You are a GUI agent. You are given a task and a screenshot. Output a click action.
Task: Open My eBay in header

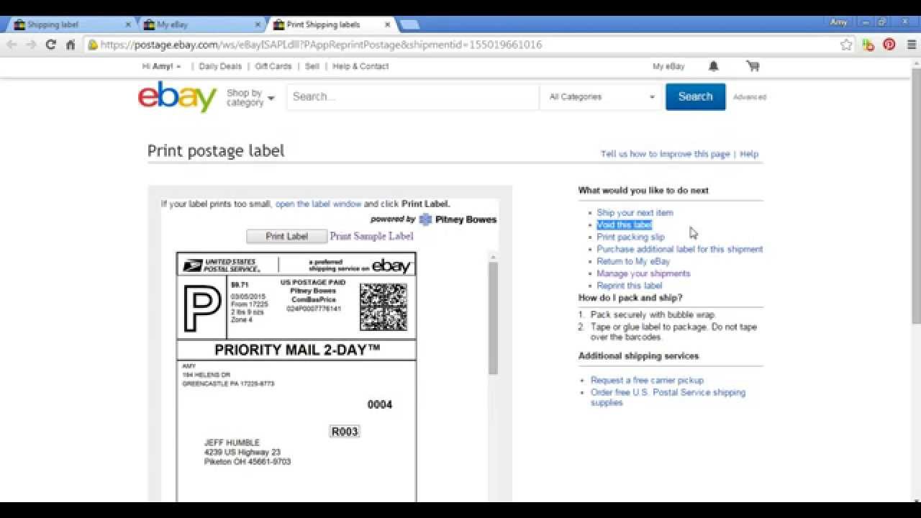point(668,66)
